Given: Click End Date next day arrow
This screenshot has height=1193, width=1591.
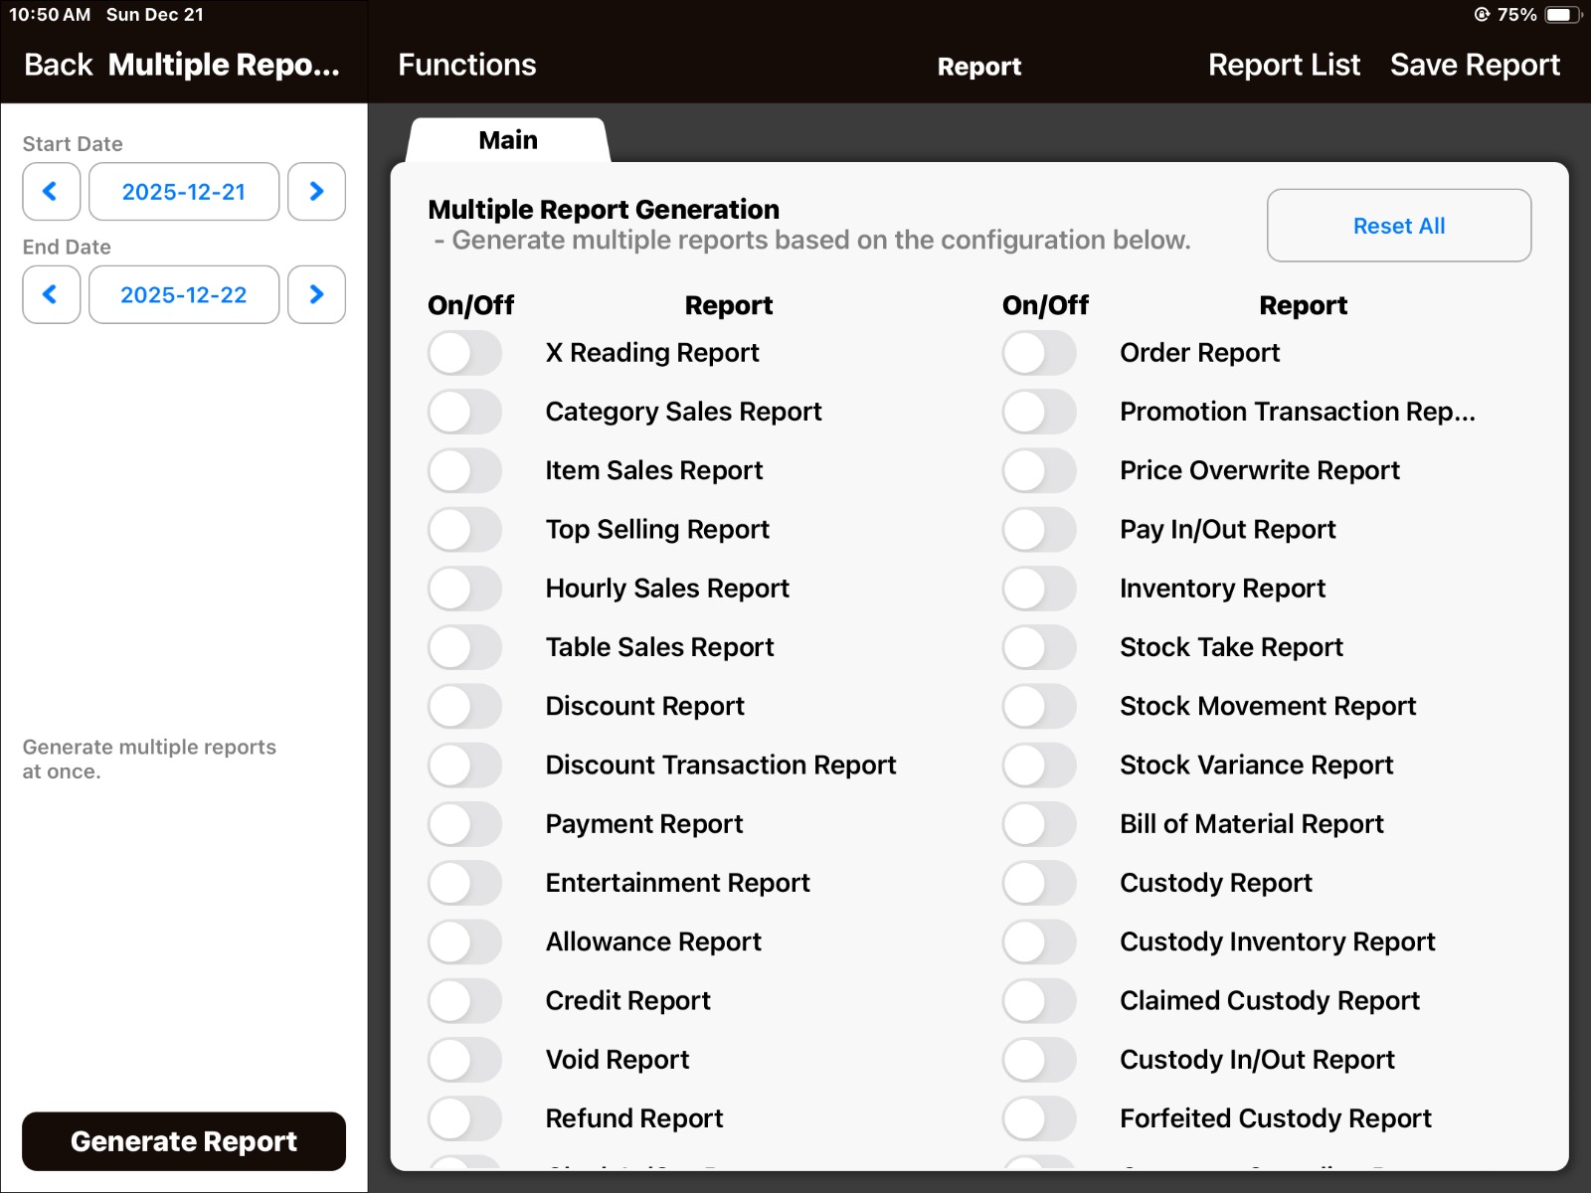Looking at the screenshot, I should (316, 294).
